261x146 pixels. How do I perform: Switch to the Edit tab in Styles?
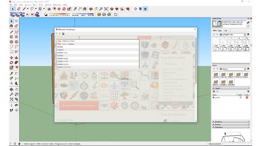220,31
